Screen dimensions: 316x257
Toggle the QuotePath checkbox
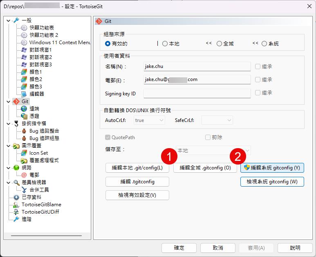108,138
